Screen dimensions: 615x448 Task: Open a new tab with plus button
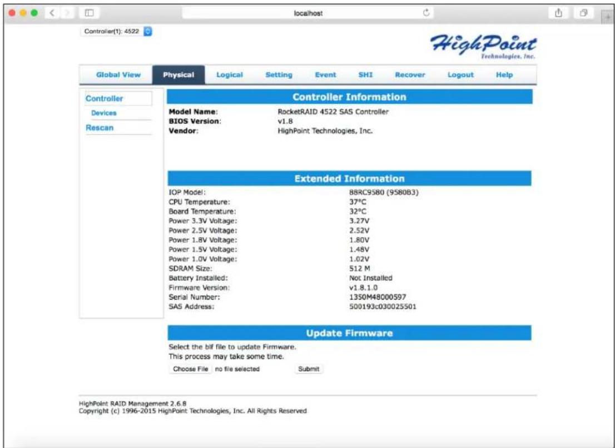pyautogui.click(x=607, y=17)
